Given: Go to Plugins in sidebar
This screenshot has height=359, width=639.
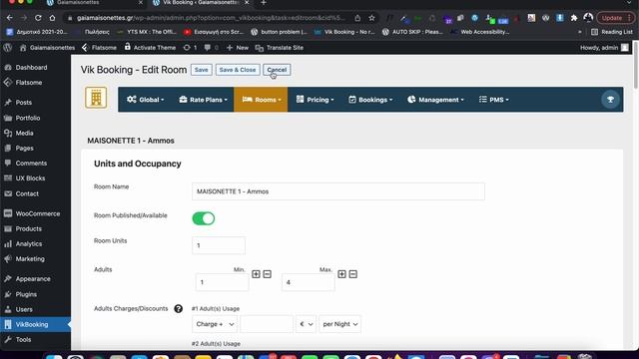Looking at the screenshot, I should point(26,294).
